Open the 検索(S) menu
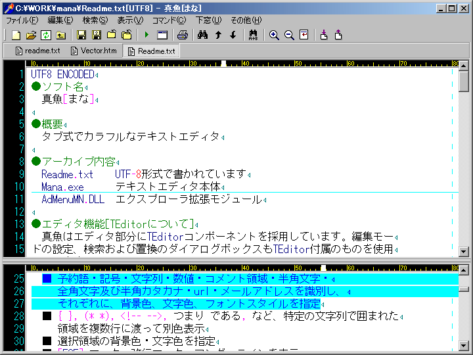 click(x=95, y=20)
